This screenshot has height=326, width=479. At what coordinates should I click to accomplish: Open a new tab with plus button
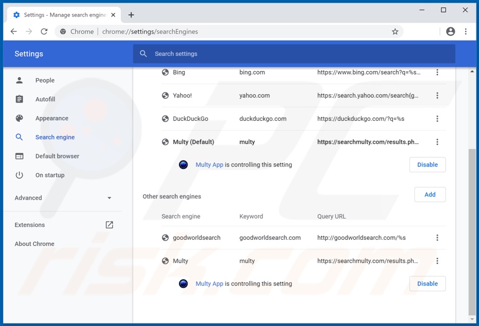[x=131, y=15]
